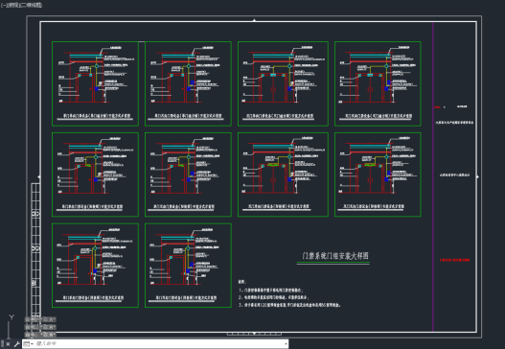Expand command history arrow at command line end
The height and width of the screenshot is (349, 505).
[286, 344]
